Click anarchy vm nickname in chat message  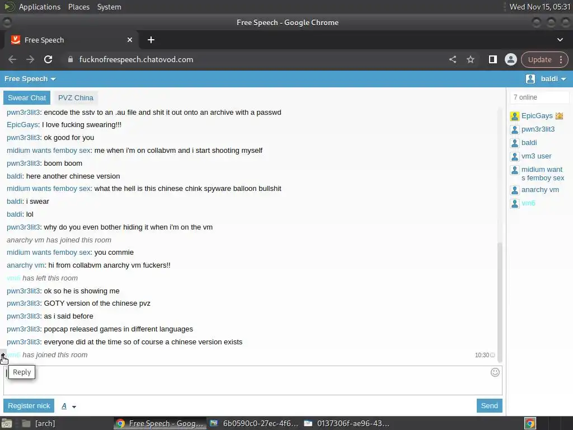26,265
